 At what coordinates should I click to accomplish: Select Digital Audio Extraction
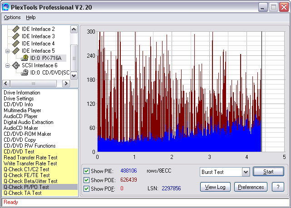tap(29, 122)
